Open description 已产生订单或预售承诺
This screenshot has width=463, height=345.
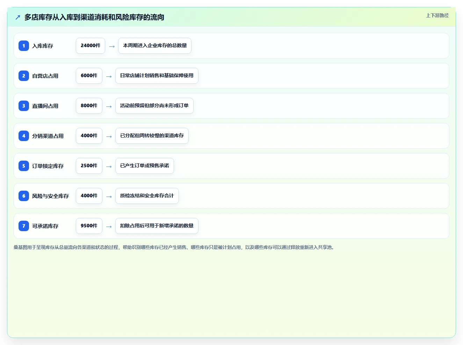145,166
